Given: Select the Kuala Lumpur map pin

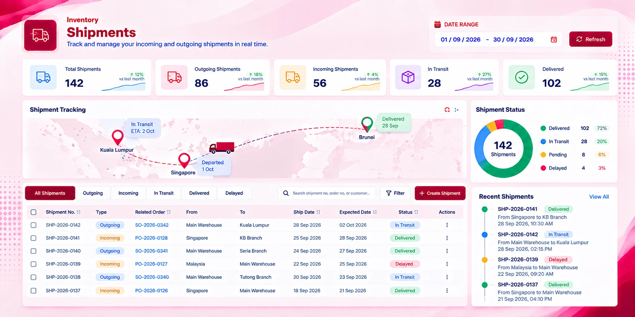Looking at the screenshot, I should (118, 138).
